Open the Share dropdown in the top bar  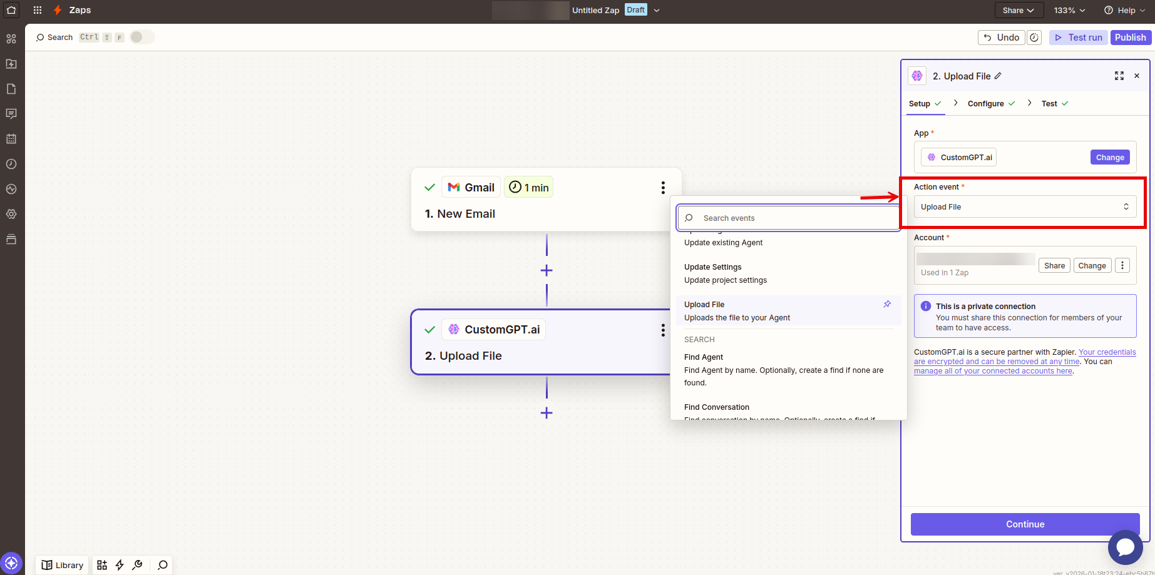point(1019,10)
